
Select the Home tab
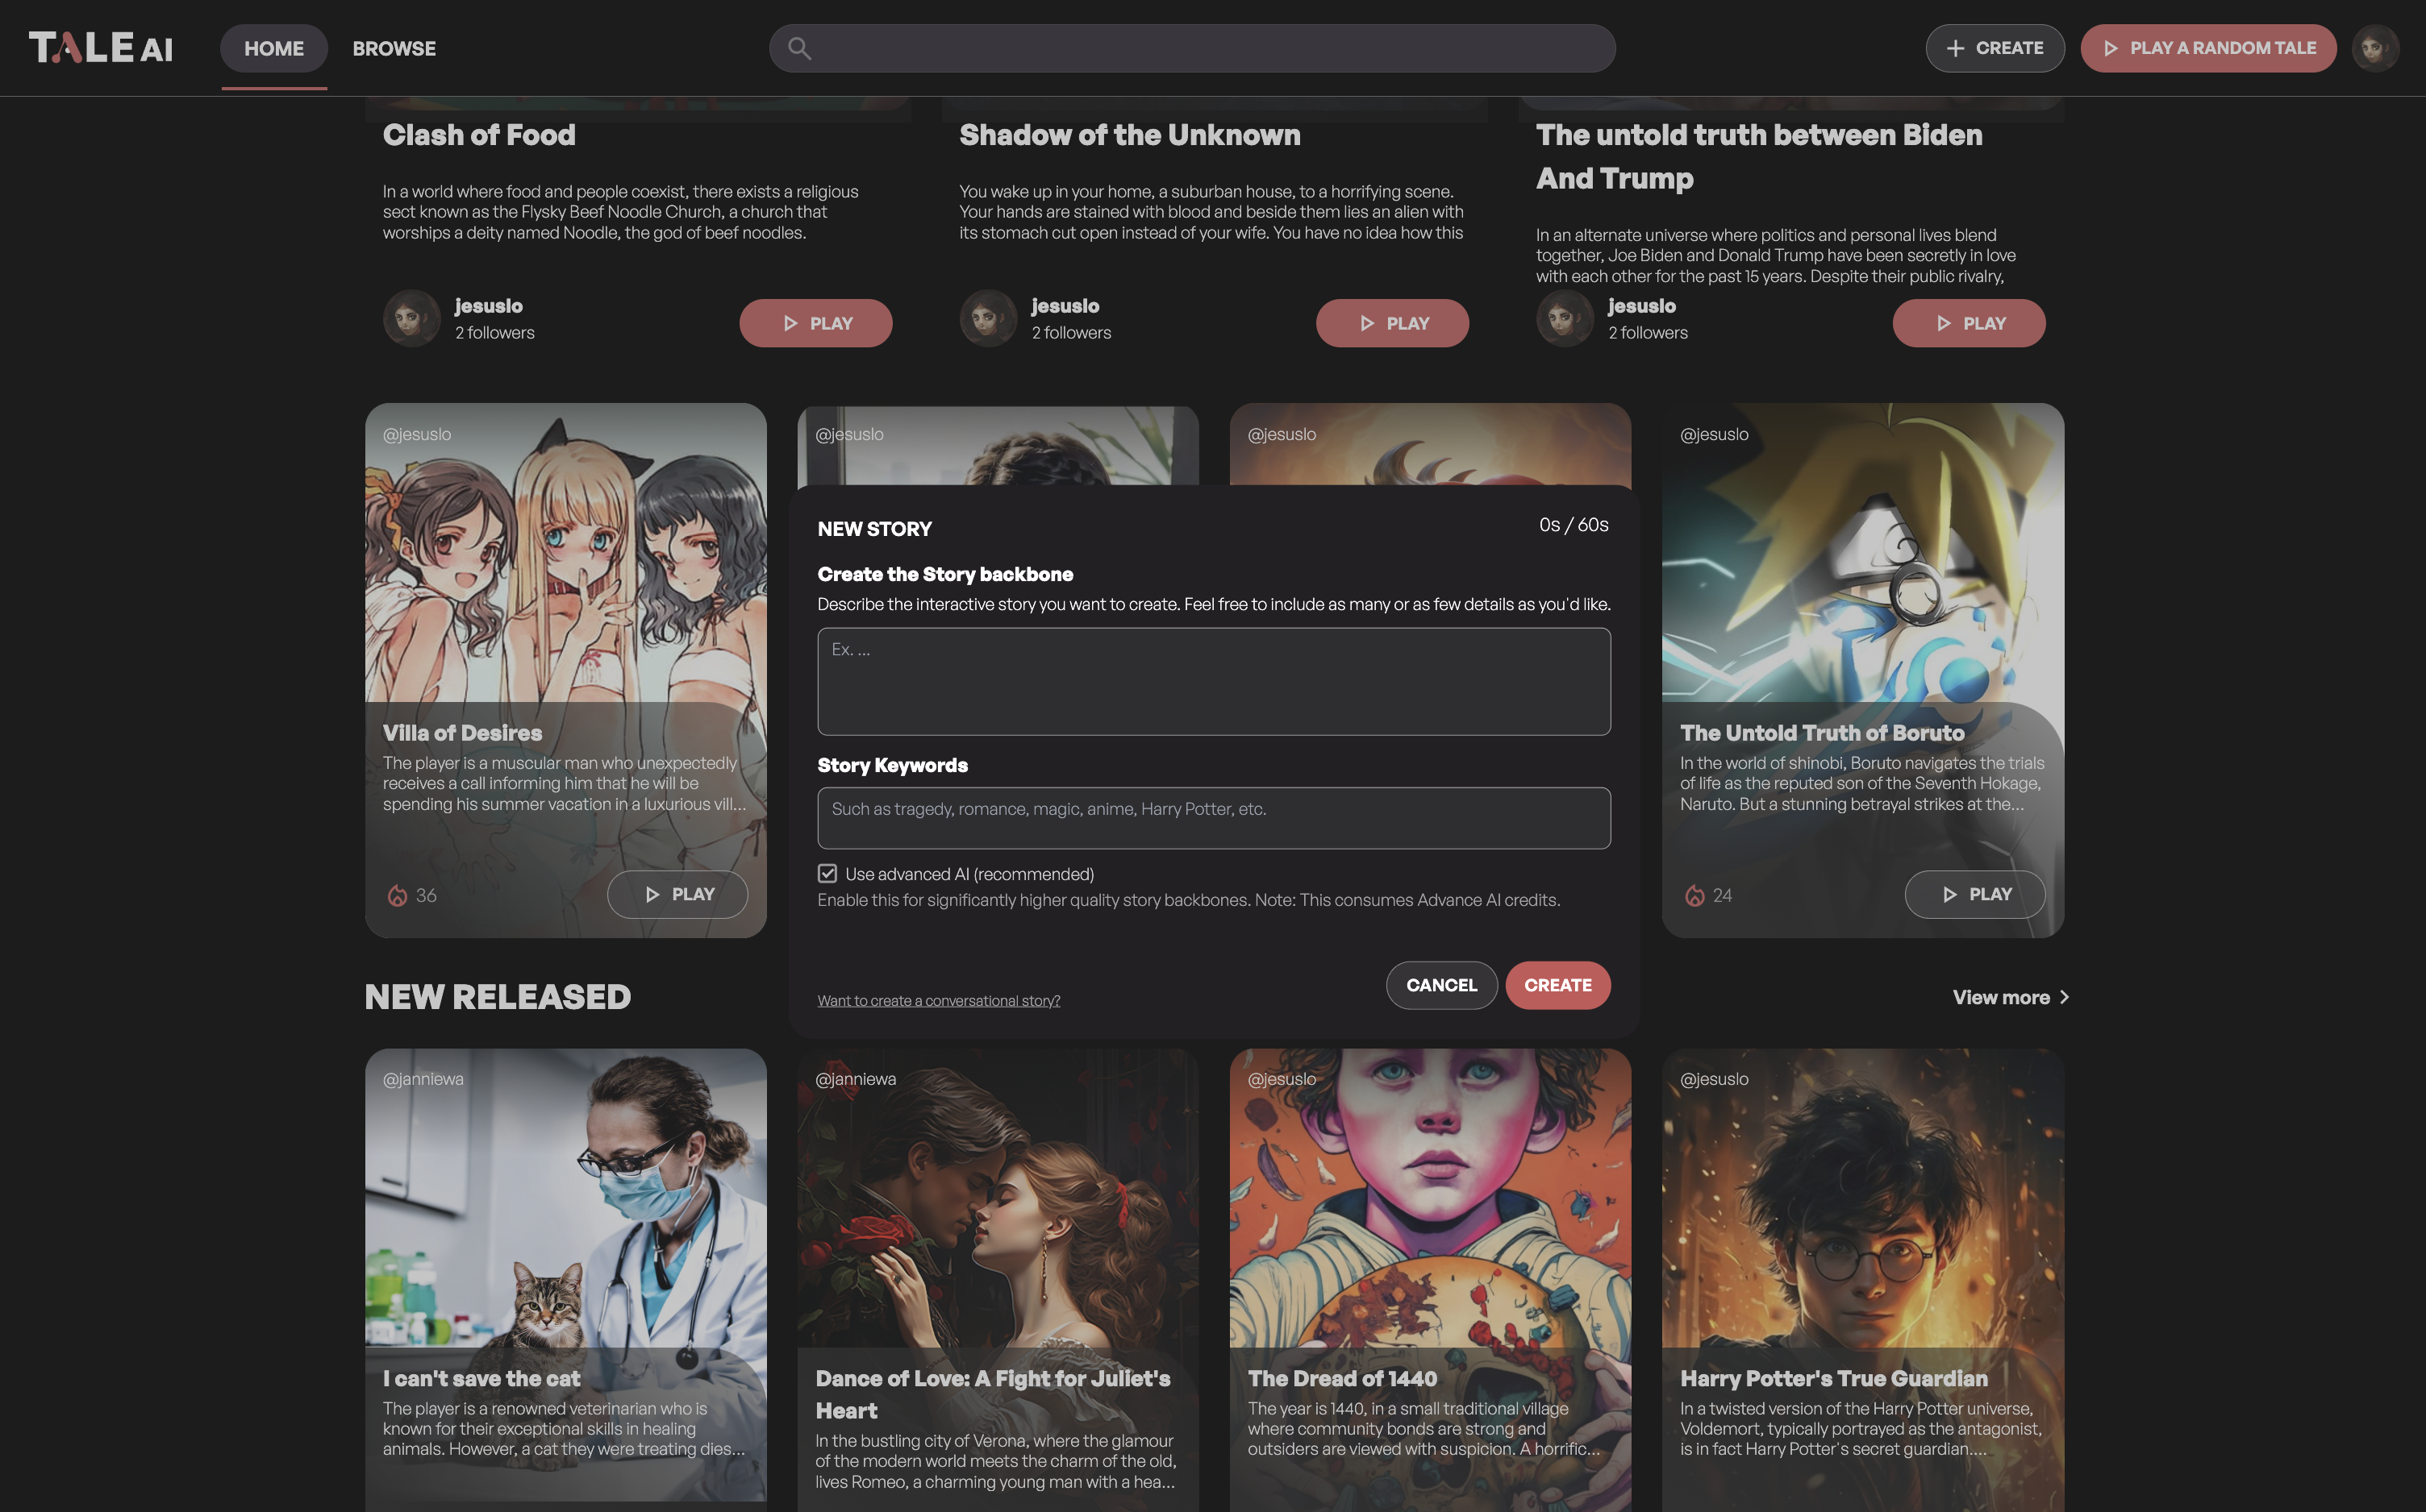(273, 48)
